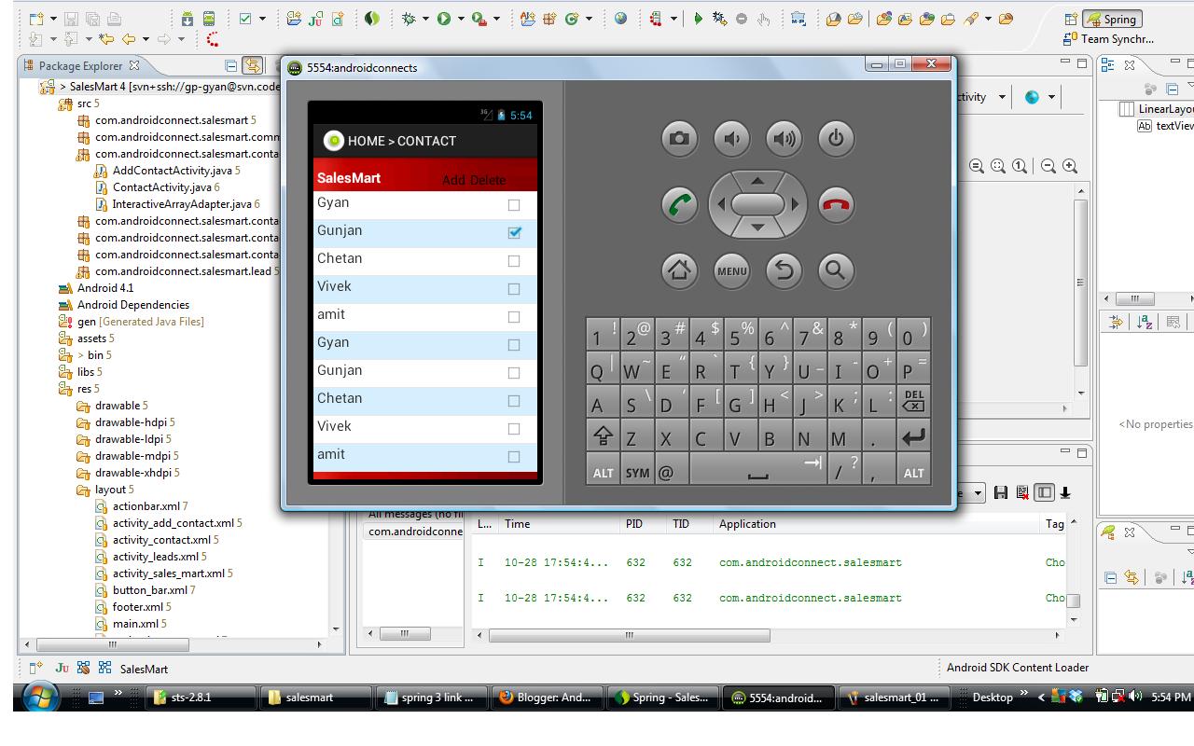Open activity_contact.xml in Package Explorer
Image resolution: width=1194 pixels, height=746 pixels.
pos(161,540)
